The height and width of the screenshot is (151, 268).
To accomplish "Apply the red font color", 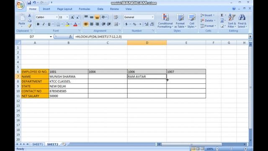I will tap(75, 24).
